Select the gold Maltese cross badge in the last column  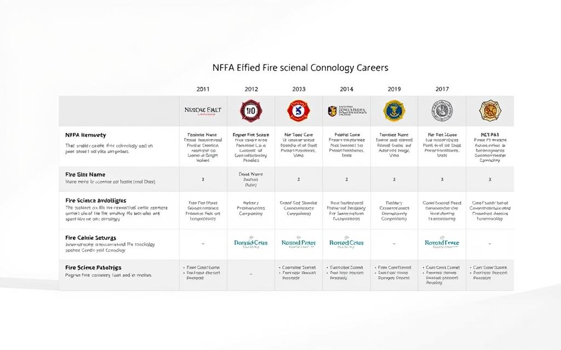click(x=489, y=110)
